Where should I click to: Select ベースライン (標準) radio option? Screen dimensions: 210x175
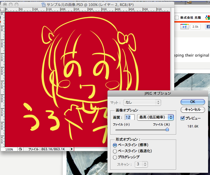(115, 145)
